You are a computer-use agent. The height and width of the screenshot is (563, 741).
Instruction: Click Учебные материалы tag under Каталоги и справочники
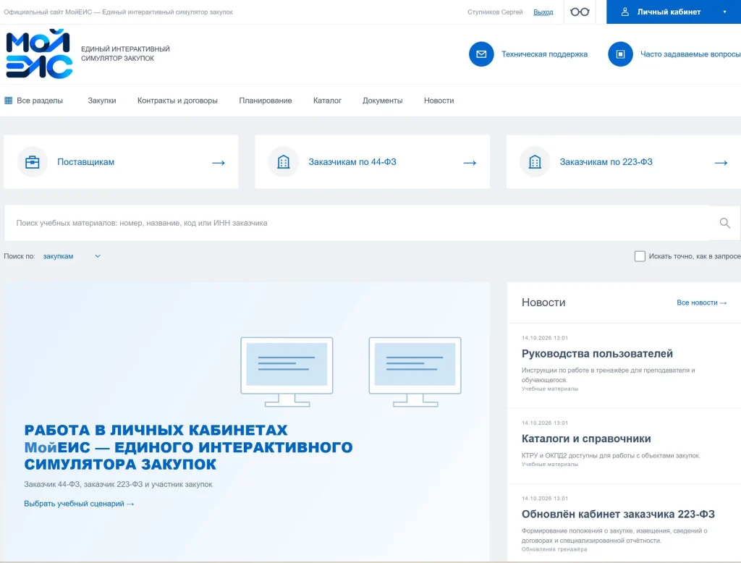point(550,464)
